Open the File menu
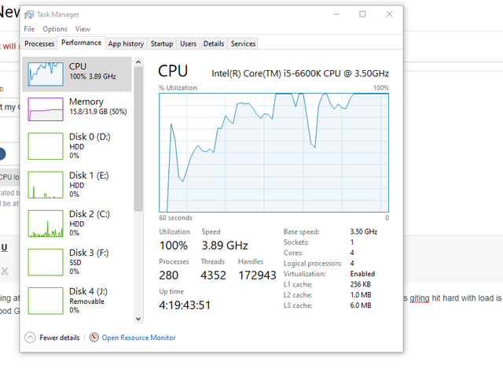The width and height of the screenshot is (503, 388). (x=29, y=29)
